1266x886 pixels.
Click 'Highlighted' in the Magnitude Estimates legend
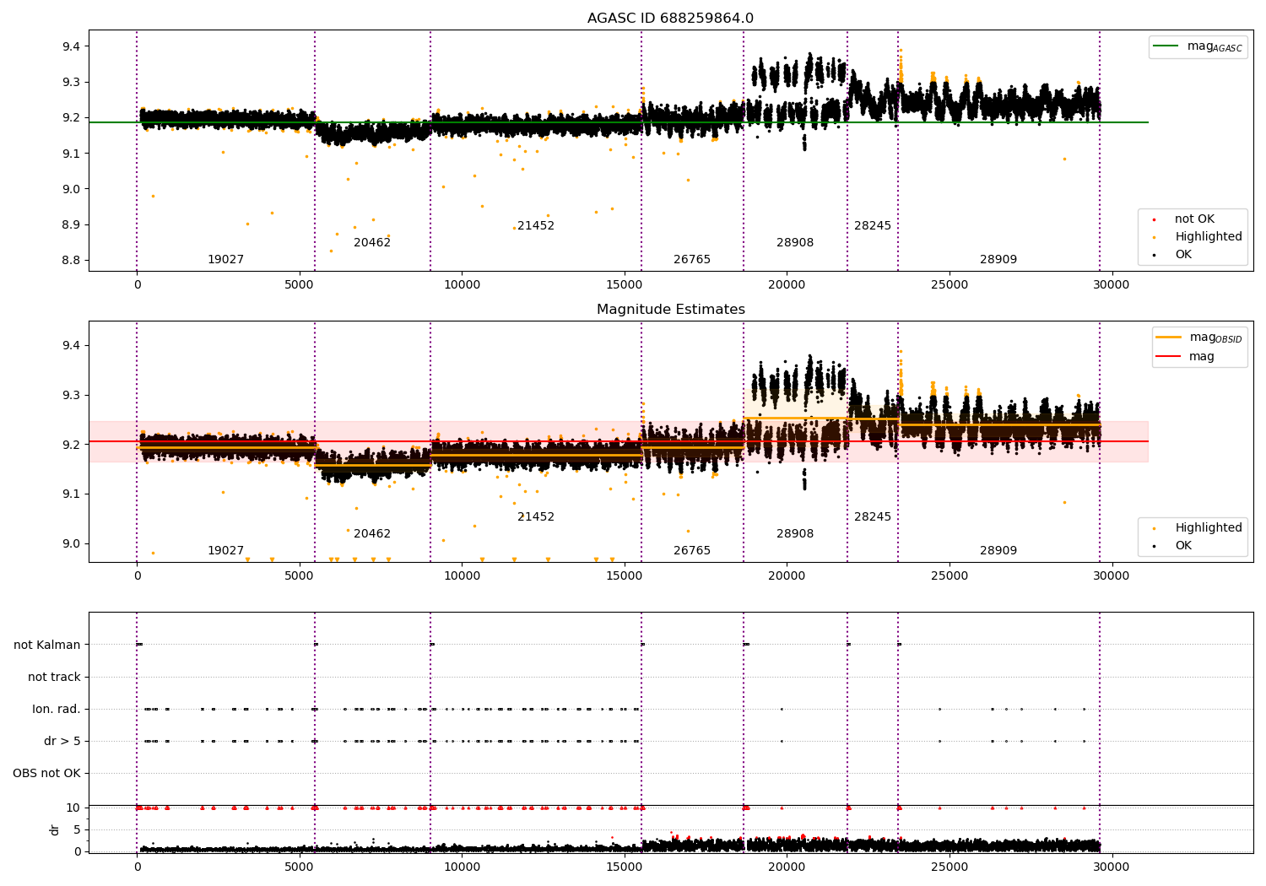pos(1209,528)
